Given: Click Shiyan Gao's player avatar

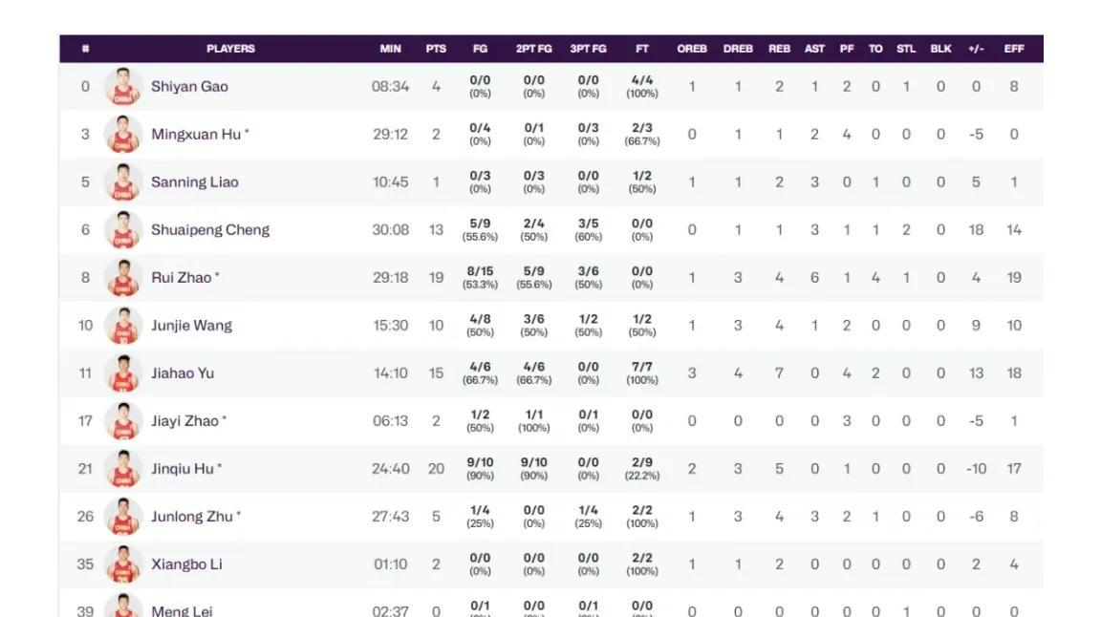Looking at the screenshot, I should pyautogui.click(x=122, y=87).
